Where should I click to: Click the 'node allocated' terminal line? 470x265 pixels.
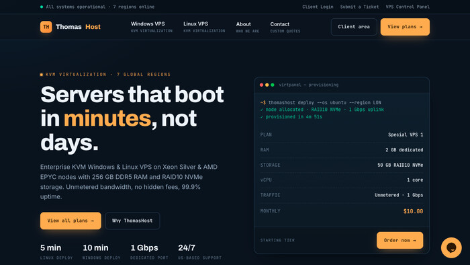pyautogui.click(x=322, y=110)
